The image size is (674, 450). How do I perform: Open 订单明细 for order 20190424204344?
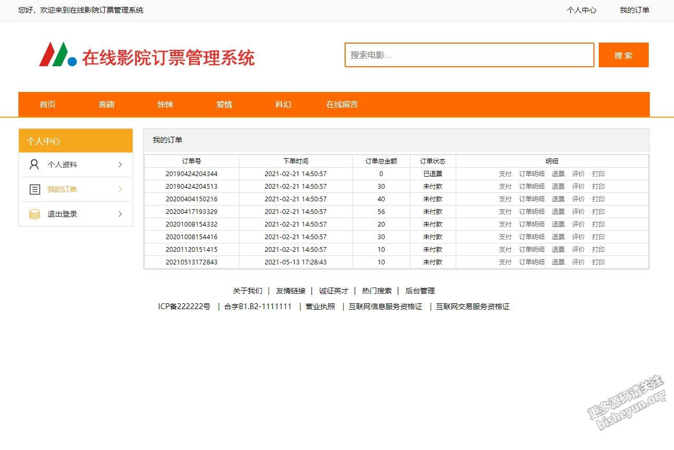pos(531,173)
